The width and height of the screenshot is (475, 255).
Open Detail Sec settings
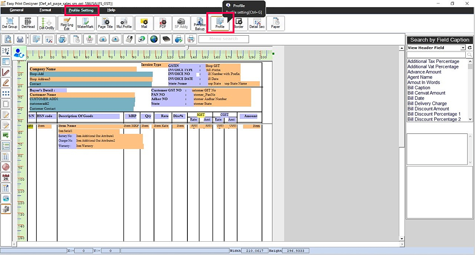(x=257, y=23)
